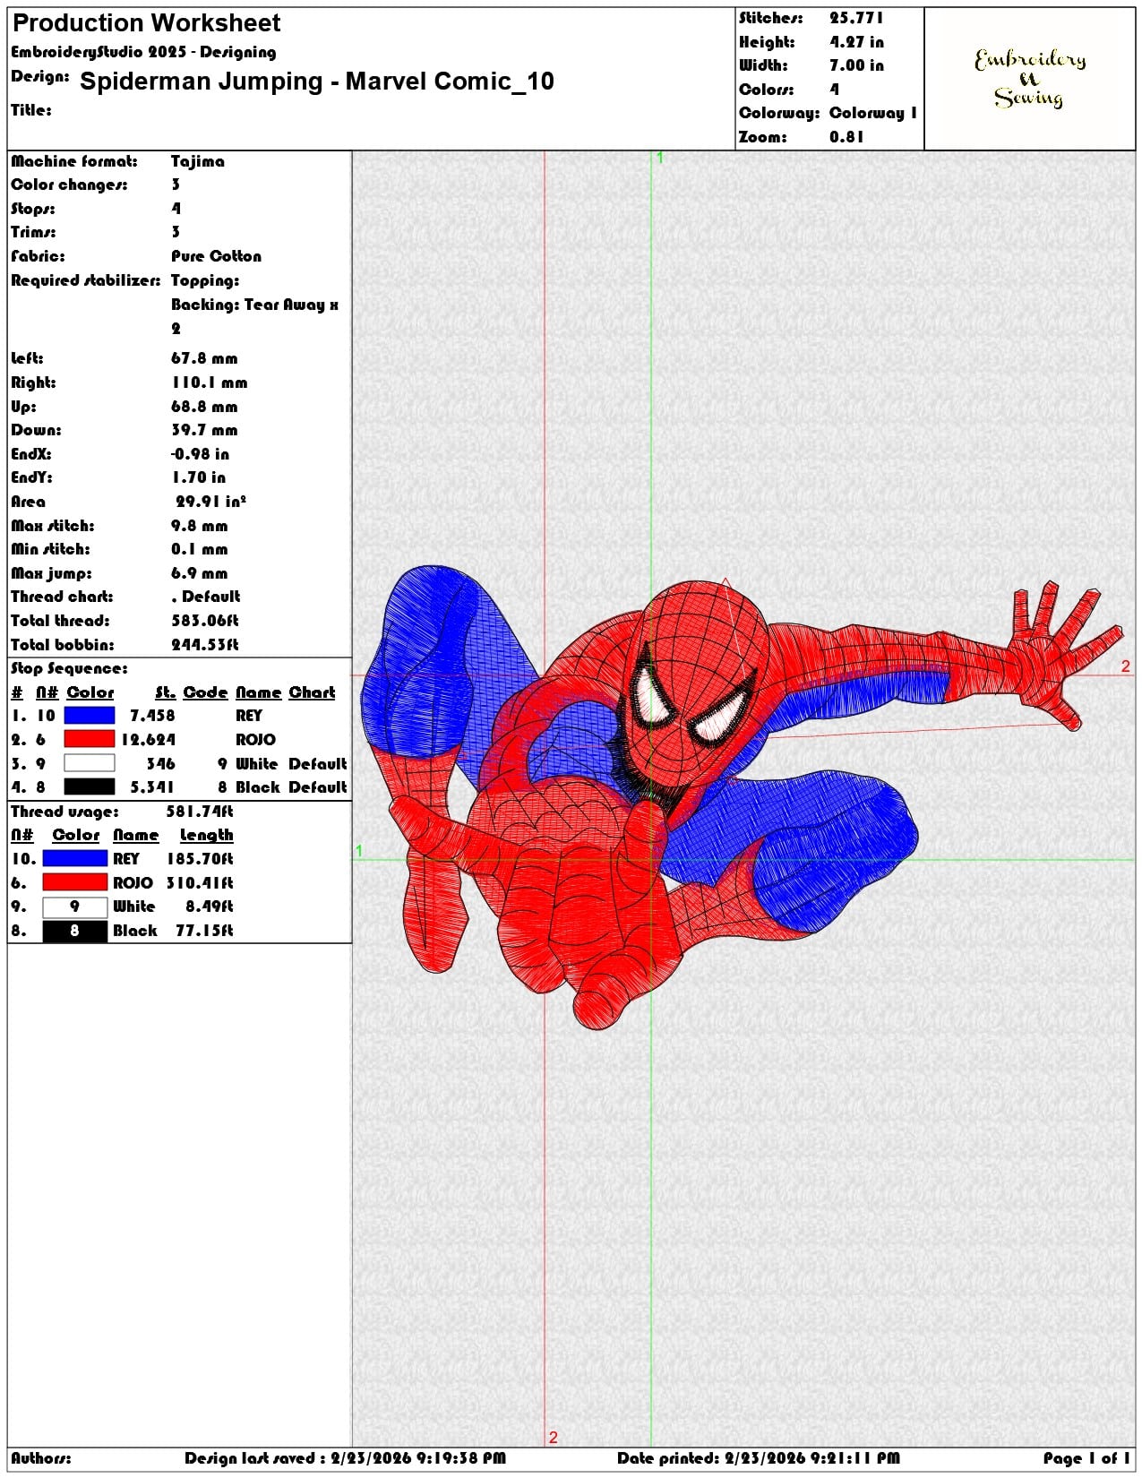
Task: Click the black swatch numbered 8 in Thread usage
Action: pyautogui.click(x=75, y=931)
